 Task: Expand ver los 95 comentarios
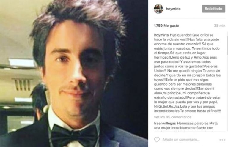[173, 117]
